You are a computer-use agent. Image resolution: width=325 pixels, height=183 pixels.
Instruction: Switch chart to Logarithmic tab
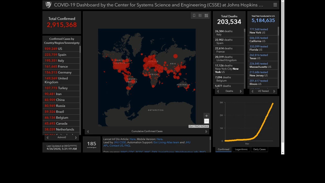[x=241, y=149]
